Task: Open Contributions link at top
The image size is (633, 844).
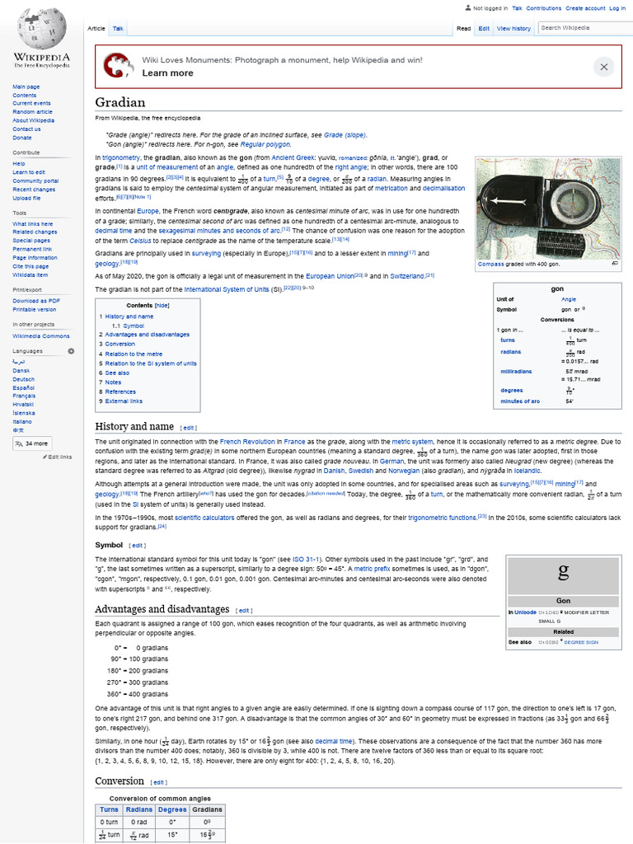Action: tap(544, 8)
